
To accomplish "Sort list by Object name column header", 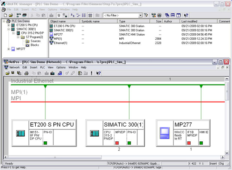I will tap(64, 21).
